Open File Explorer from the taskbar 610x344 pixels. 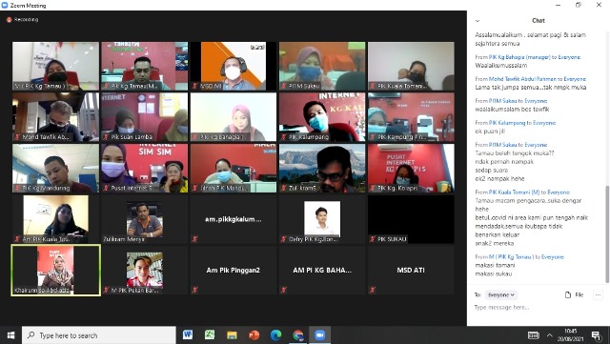tap(232, 335)
